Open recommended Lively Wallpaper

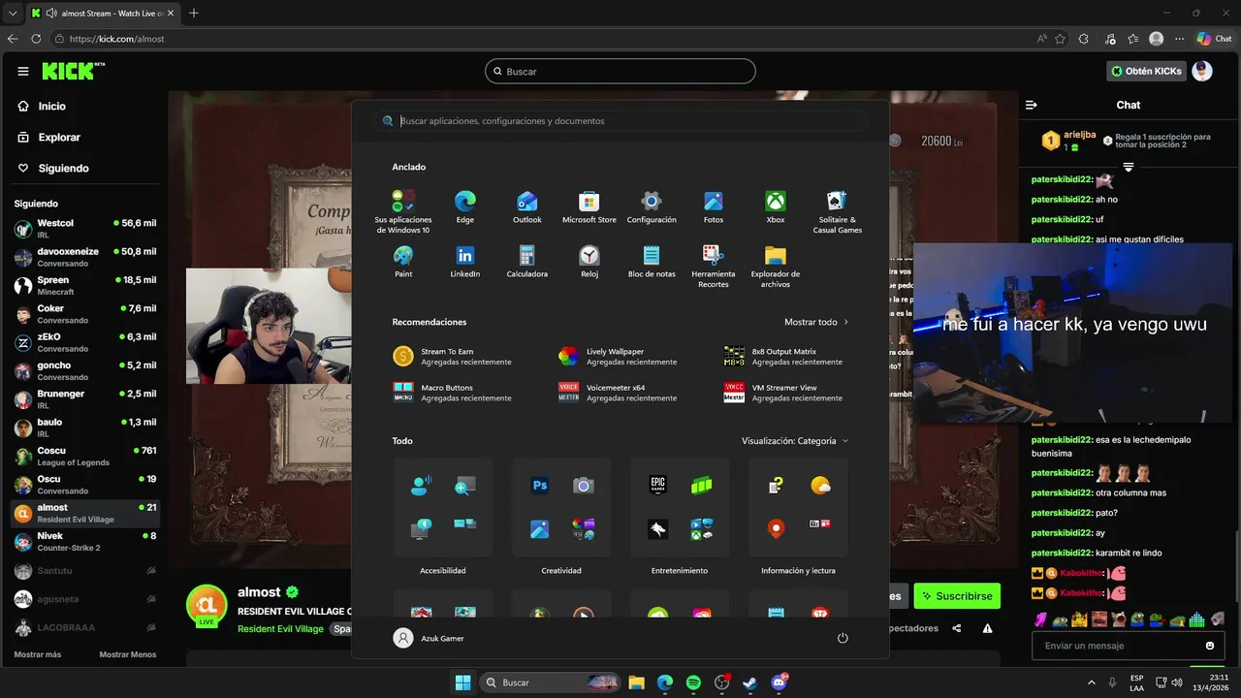618,356
